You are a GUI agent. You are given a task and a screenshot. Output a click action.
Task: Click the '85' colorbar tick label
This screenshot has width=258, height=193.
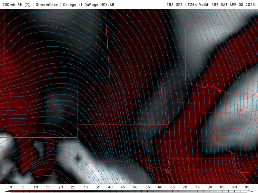(222, 187)
